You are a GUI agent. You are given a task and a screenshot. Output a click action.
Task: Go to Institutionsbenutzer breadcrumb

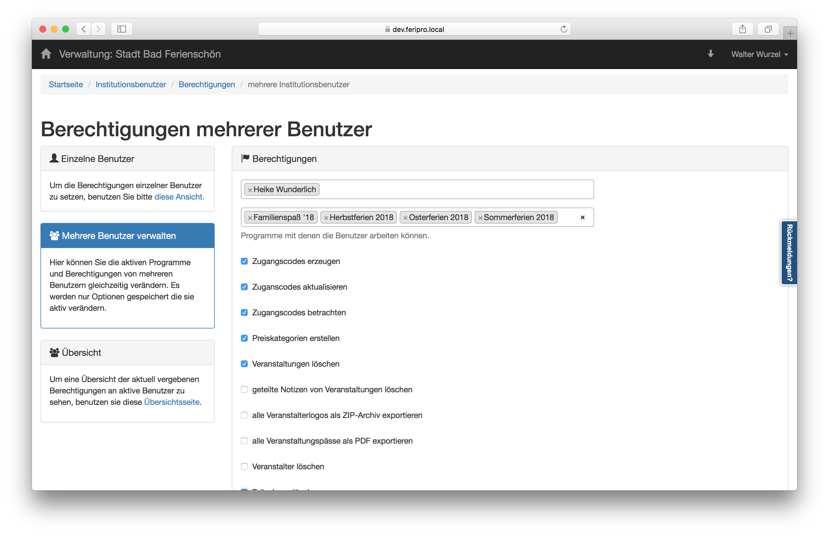point(131,85)
